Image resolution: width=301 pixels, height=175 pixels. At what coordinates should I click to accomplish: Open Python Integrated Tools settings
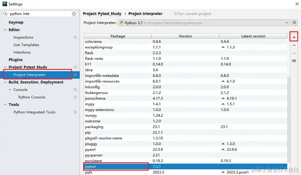[x=34, y=112]
